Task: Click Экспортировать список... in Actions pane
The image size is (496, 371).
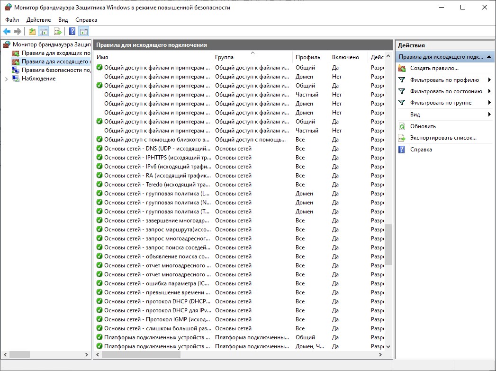Action: click(443, 138)
